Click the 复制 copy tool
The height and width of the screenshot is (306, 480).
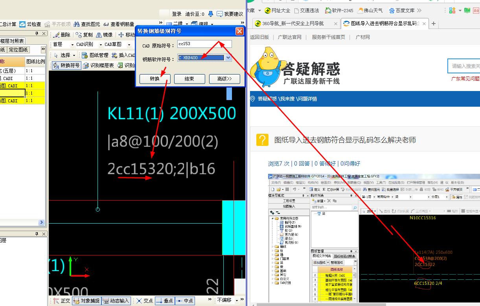tap(84, 35)
